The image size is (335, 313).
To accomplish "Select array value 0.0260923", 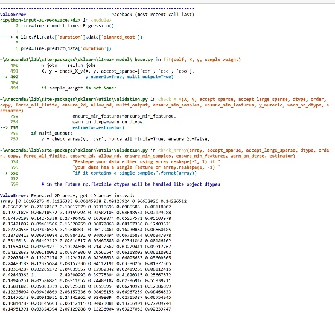I will 43,247.
